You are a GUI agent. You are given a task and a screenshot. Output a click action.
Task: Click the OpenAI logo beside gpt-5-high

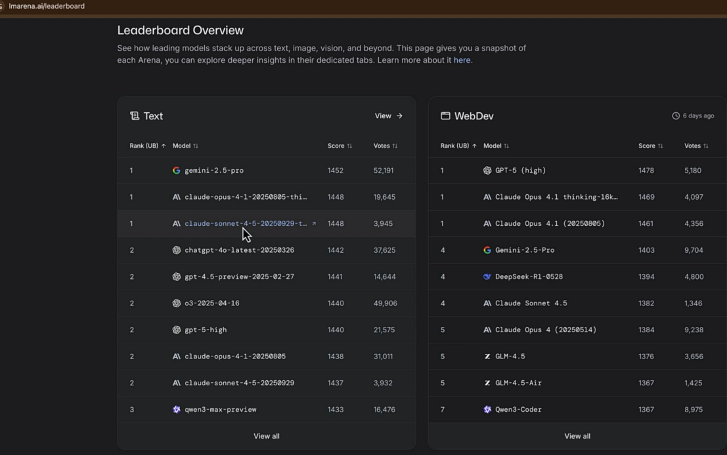tap(176, 330)
